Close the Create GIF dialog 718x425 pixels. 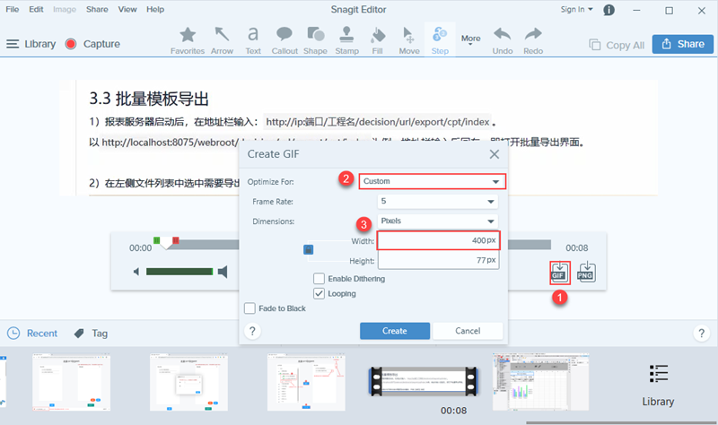click(495, 154)
